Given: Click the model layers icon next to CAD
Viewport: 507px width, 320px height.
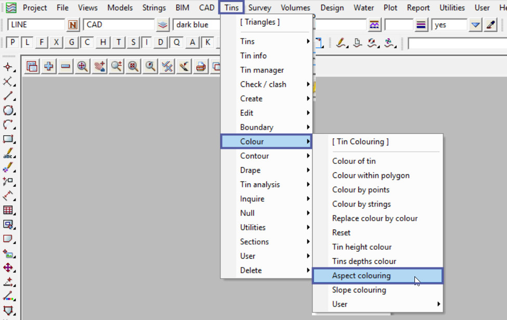Looking at the screenshot, I should point(163,25).
